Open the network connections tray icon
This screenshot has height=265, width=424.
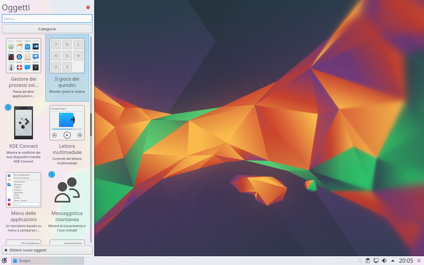tap(376, 261)
